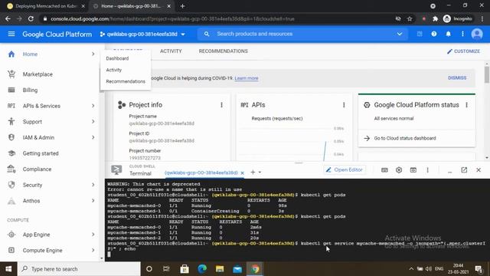Viewport: 490px width, 276px height.
Task: Click the App Engine icon
Action: click(11, 235)
